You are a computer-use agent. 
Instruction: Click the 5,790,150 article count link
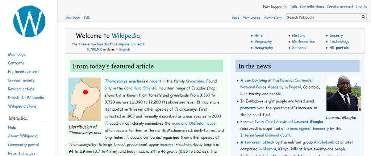click(x=95, y=49)
